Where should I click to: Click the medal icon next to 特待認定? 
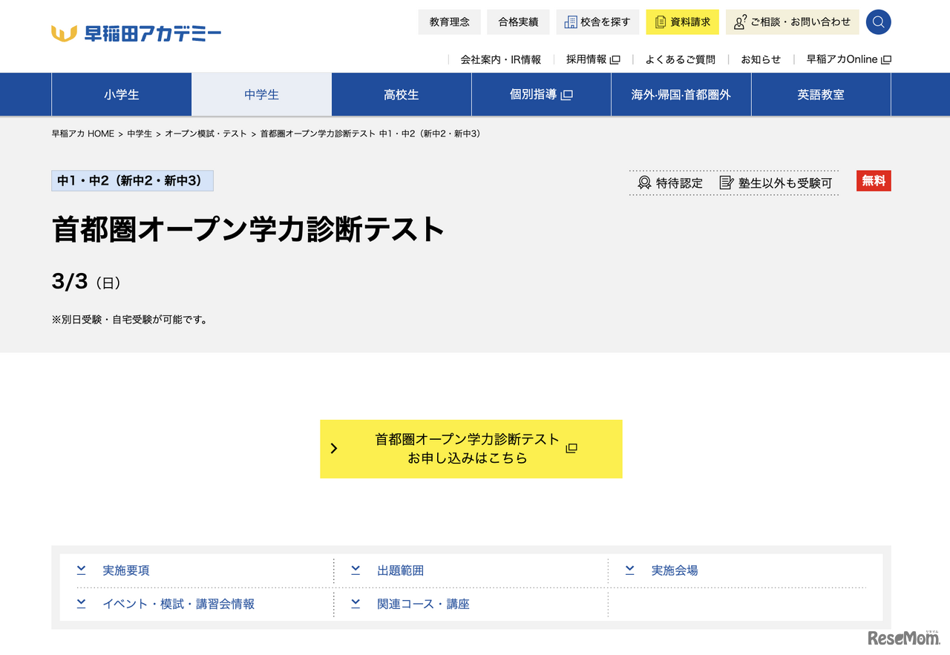pyautogui.click(x=644, y=182)
